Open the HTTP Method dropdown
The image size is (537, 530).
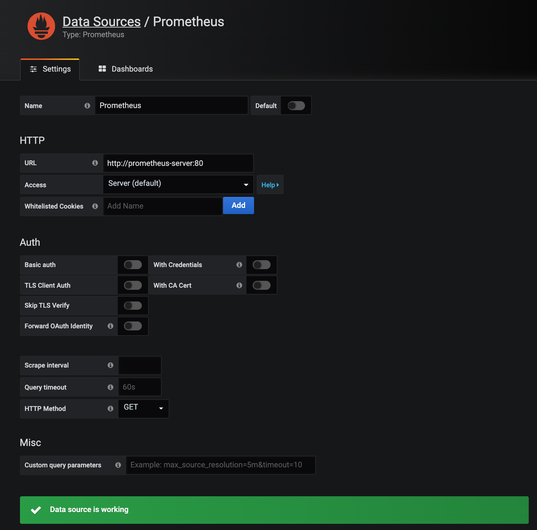click(x=143, y=409)
